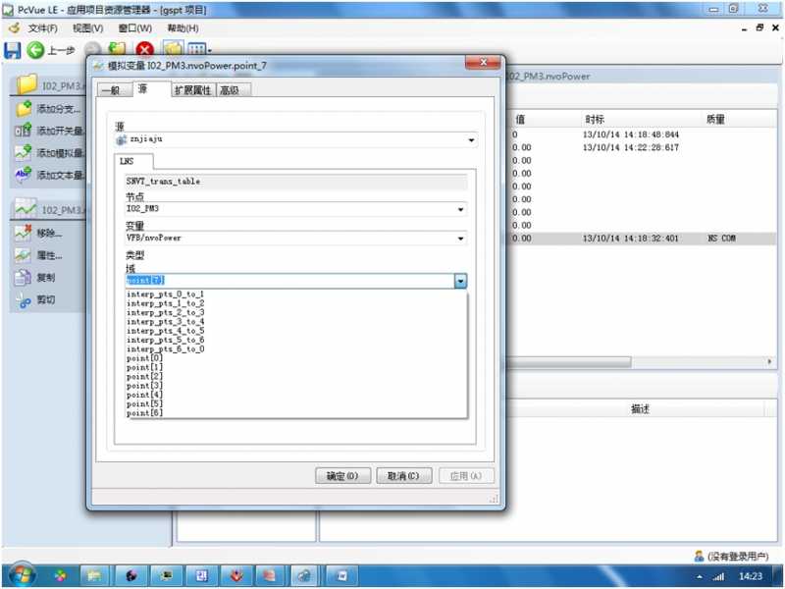785x589 pixels.
Task: Click the Windows Start orb
Action: point(21,575)
